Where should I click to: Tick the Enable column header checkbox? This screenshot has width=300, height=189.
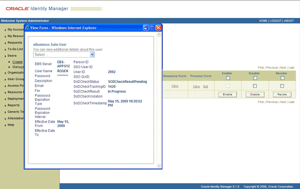tap(228, 78)
